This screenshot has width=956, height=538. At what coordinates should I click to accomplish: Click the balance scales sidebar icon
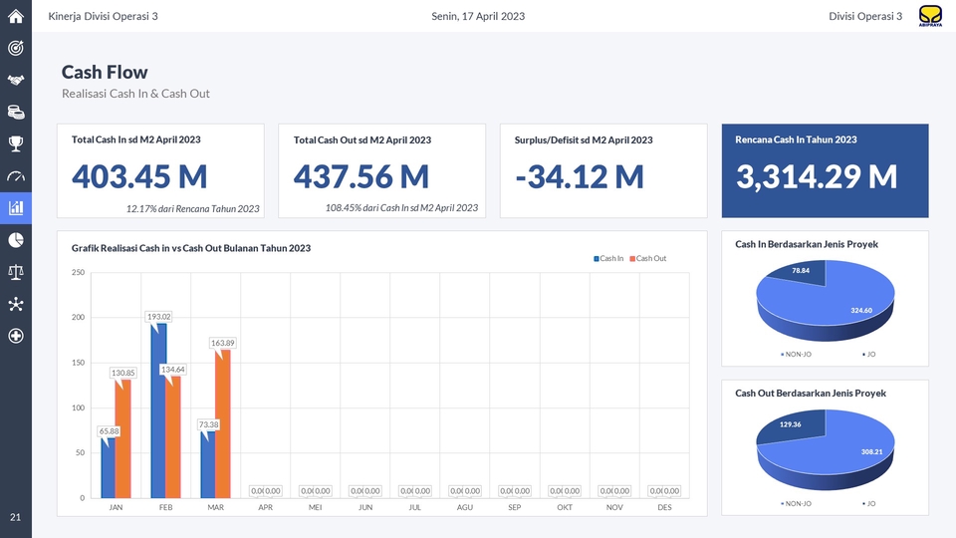tap(16, 271)
